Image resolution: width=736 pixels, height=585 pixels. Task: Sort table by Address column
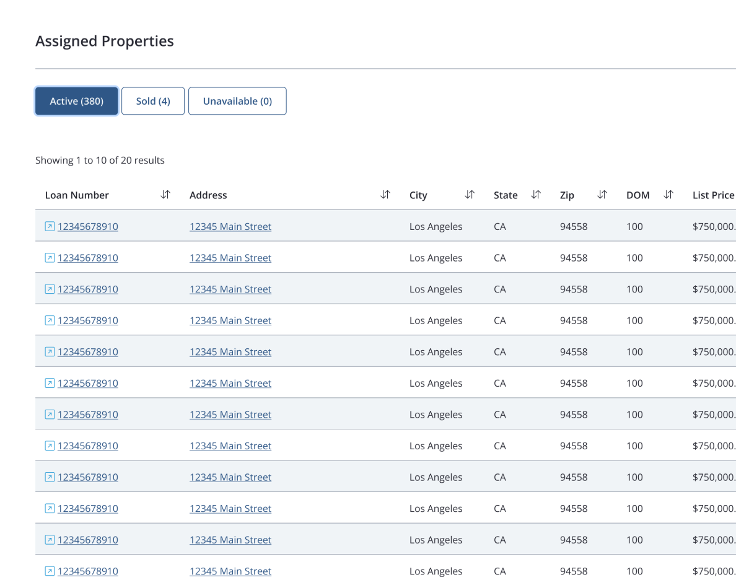pos(385,195)
